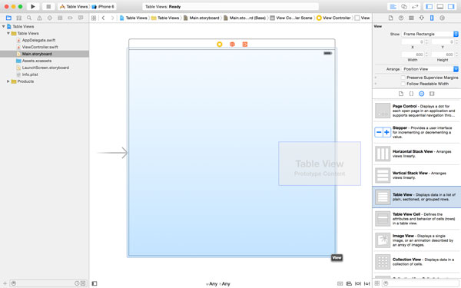Toggle the debug area visibility
Viewport: 461px width, 288px height.
pyautogui.click(x=440, y=6)
